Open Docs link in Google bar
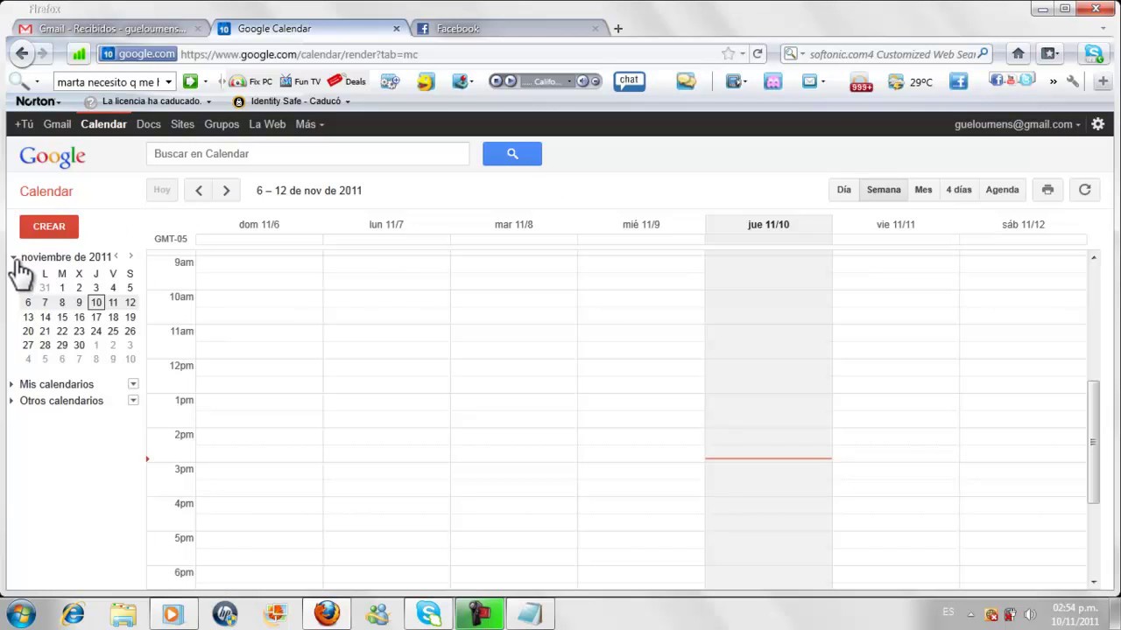Screen dimensions: 1121x630 [148, 124]
